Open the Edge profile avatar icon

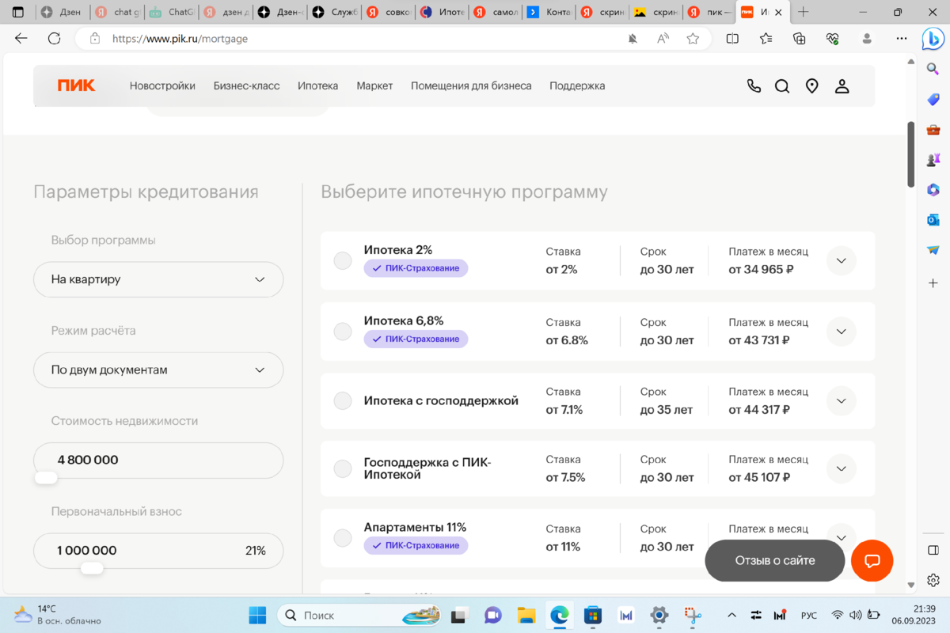pyautogui.click(x=867, y=38)
